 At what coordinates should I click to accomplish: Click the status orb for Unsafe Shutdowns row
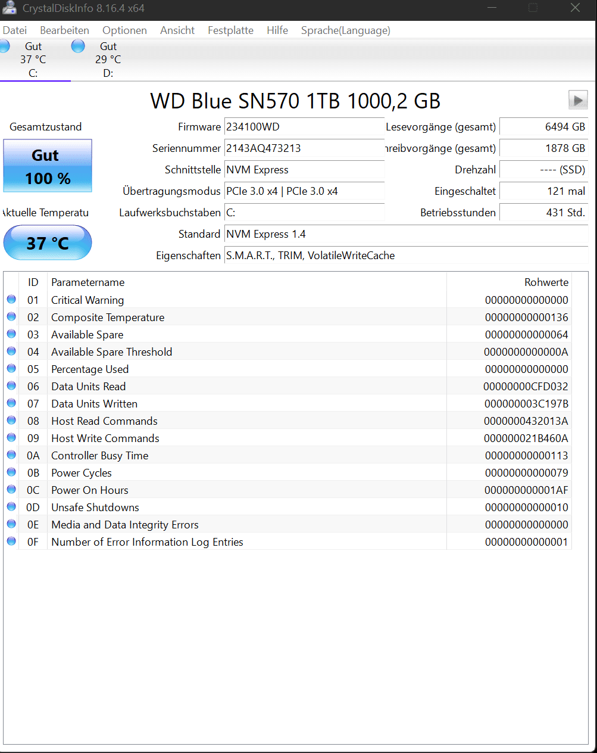(11, 506)
